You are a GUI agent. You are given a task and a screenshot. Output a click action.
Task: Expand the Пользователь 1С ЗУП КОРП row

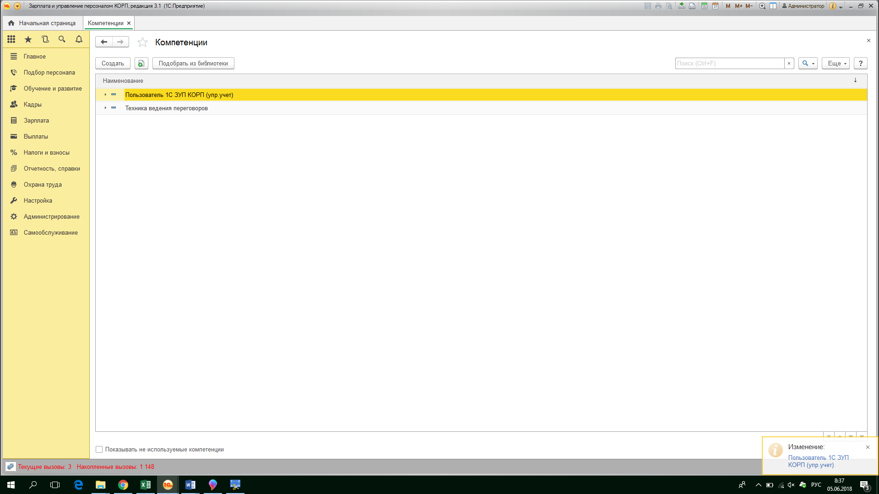pyautogui.click(x=105, y=95)
